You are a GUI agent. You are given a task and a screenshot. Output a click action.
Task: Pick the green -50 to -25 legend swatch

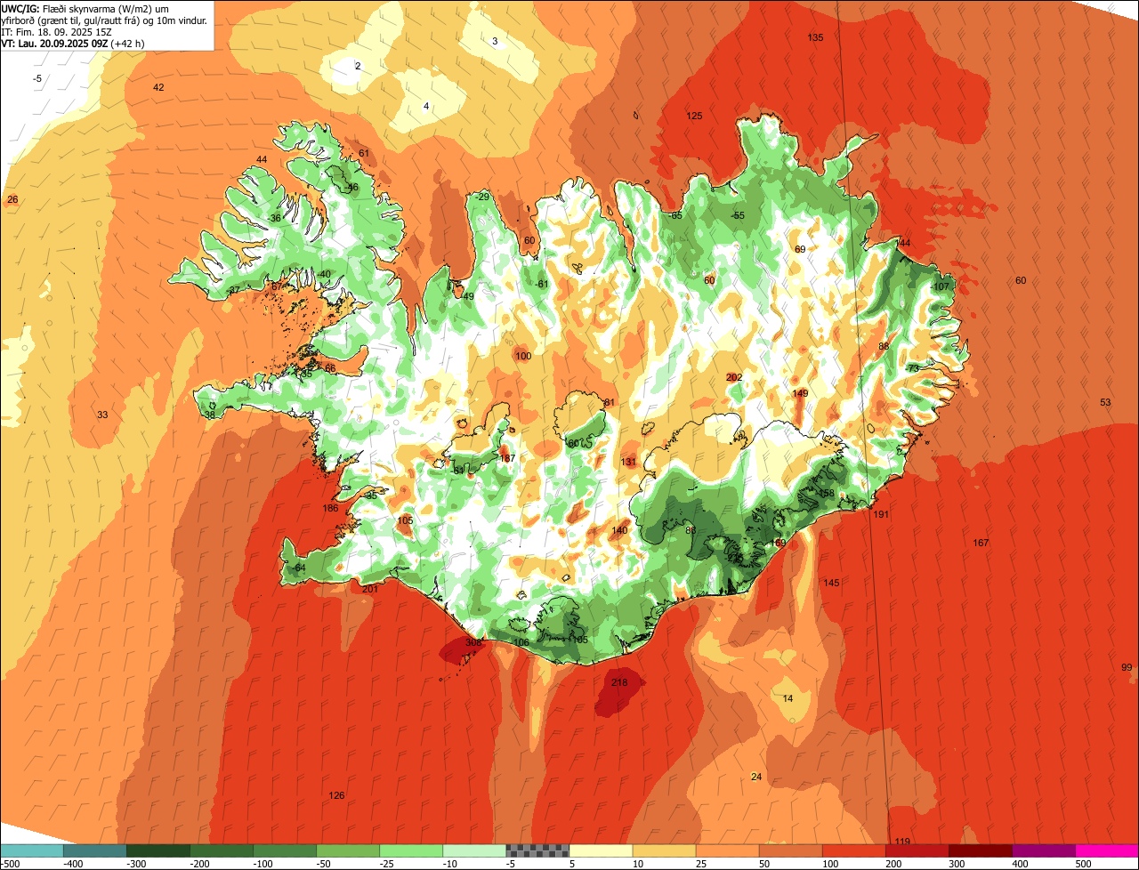pyautogui.click(x=348, y=850)
